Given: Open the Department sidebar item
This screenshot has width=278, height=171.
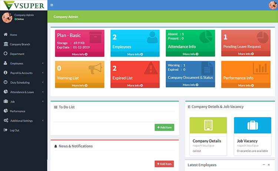Looking at the screenshot, I should tap(17, 54).
